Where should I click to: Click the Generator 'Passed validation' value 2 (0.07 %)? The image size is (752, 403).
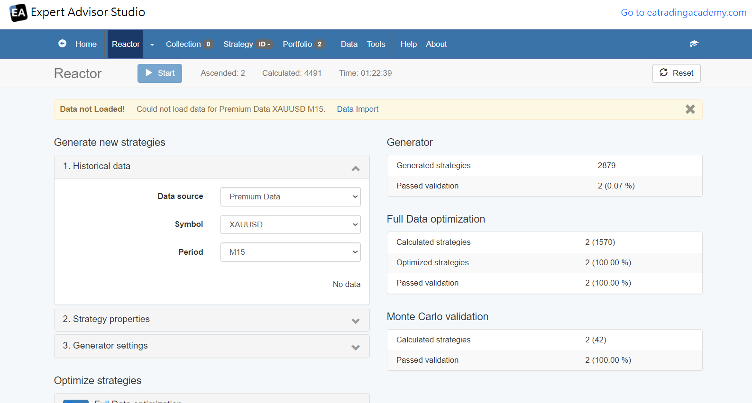[616, 186]
